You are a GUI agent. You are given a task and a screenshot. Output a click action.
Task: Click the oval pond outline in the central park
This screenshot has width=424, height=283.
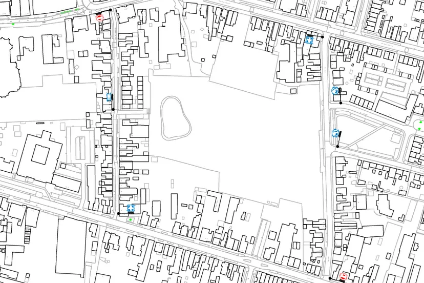[176, 117]
